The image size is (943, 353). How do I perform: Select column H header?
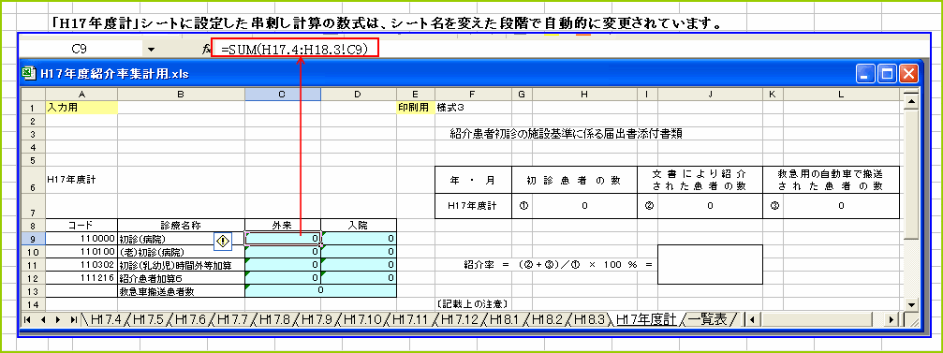584,95
